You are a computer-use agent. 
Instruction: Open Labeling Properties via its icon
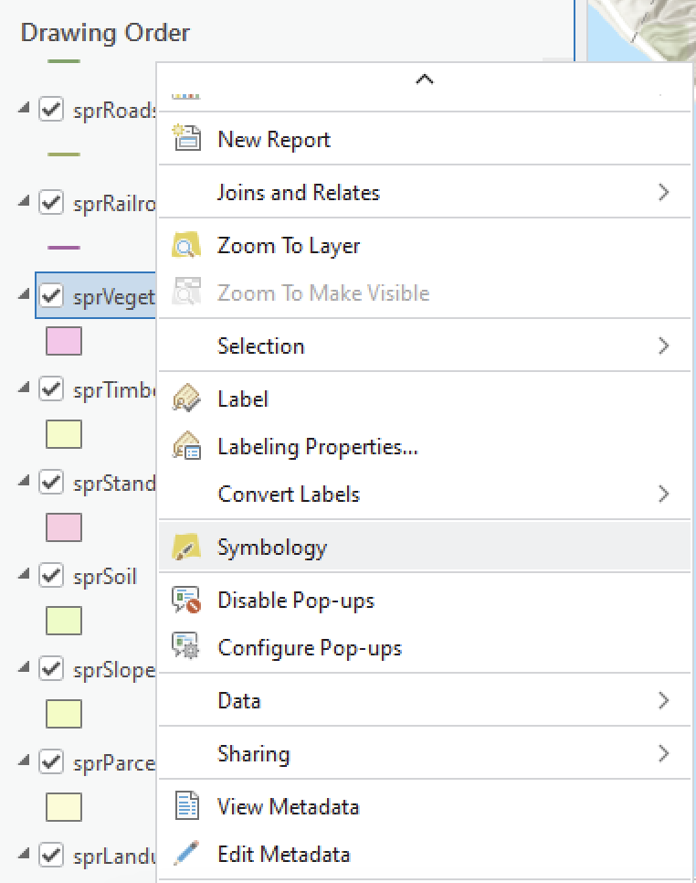[186, 447]
